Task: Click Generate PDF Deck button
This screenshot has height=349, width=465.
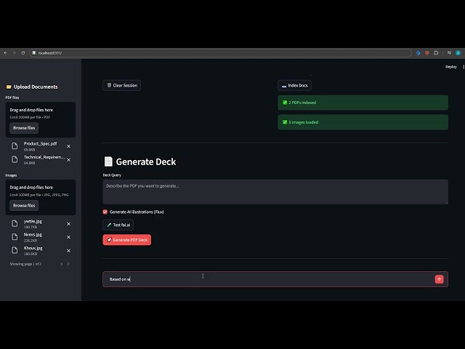Action: [127, 240]
